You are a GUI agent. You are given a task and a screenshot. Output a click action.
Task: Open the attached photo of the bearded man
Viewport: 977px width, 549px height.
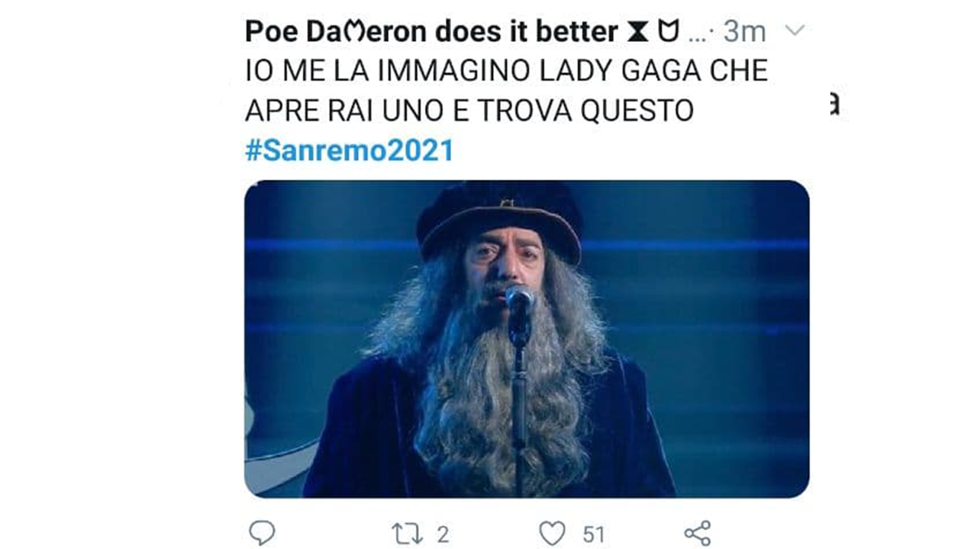[527, 339]
